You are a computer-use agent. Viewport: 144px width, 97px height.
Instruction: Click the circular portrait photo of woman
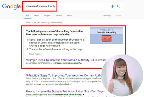coord(122,76)
